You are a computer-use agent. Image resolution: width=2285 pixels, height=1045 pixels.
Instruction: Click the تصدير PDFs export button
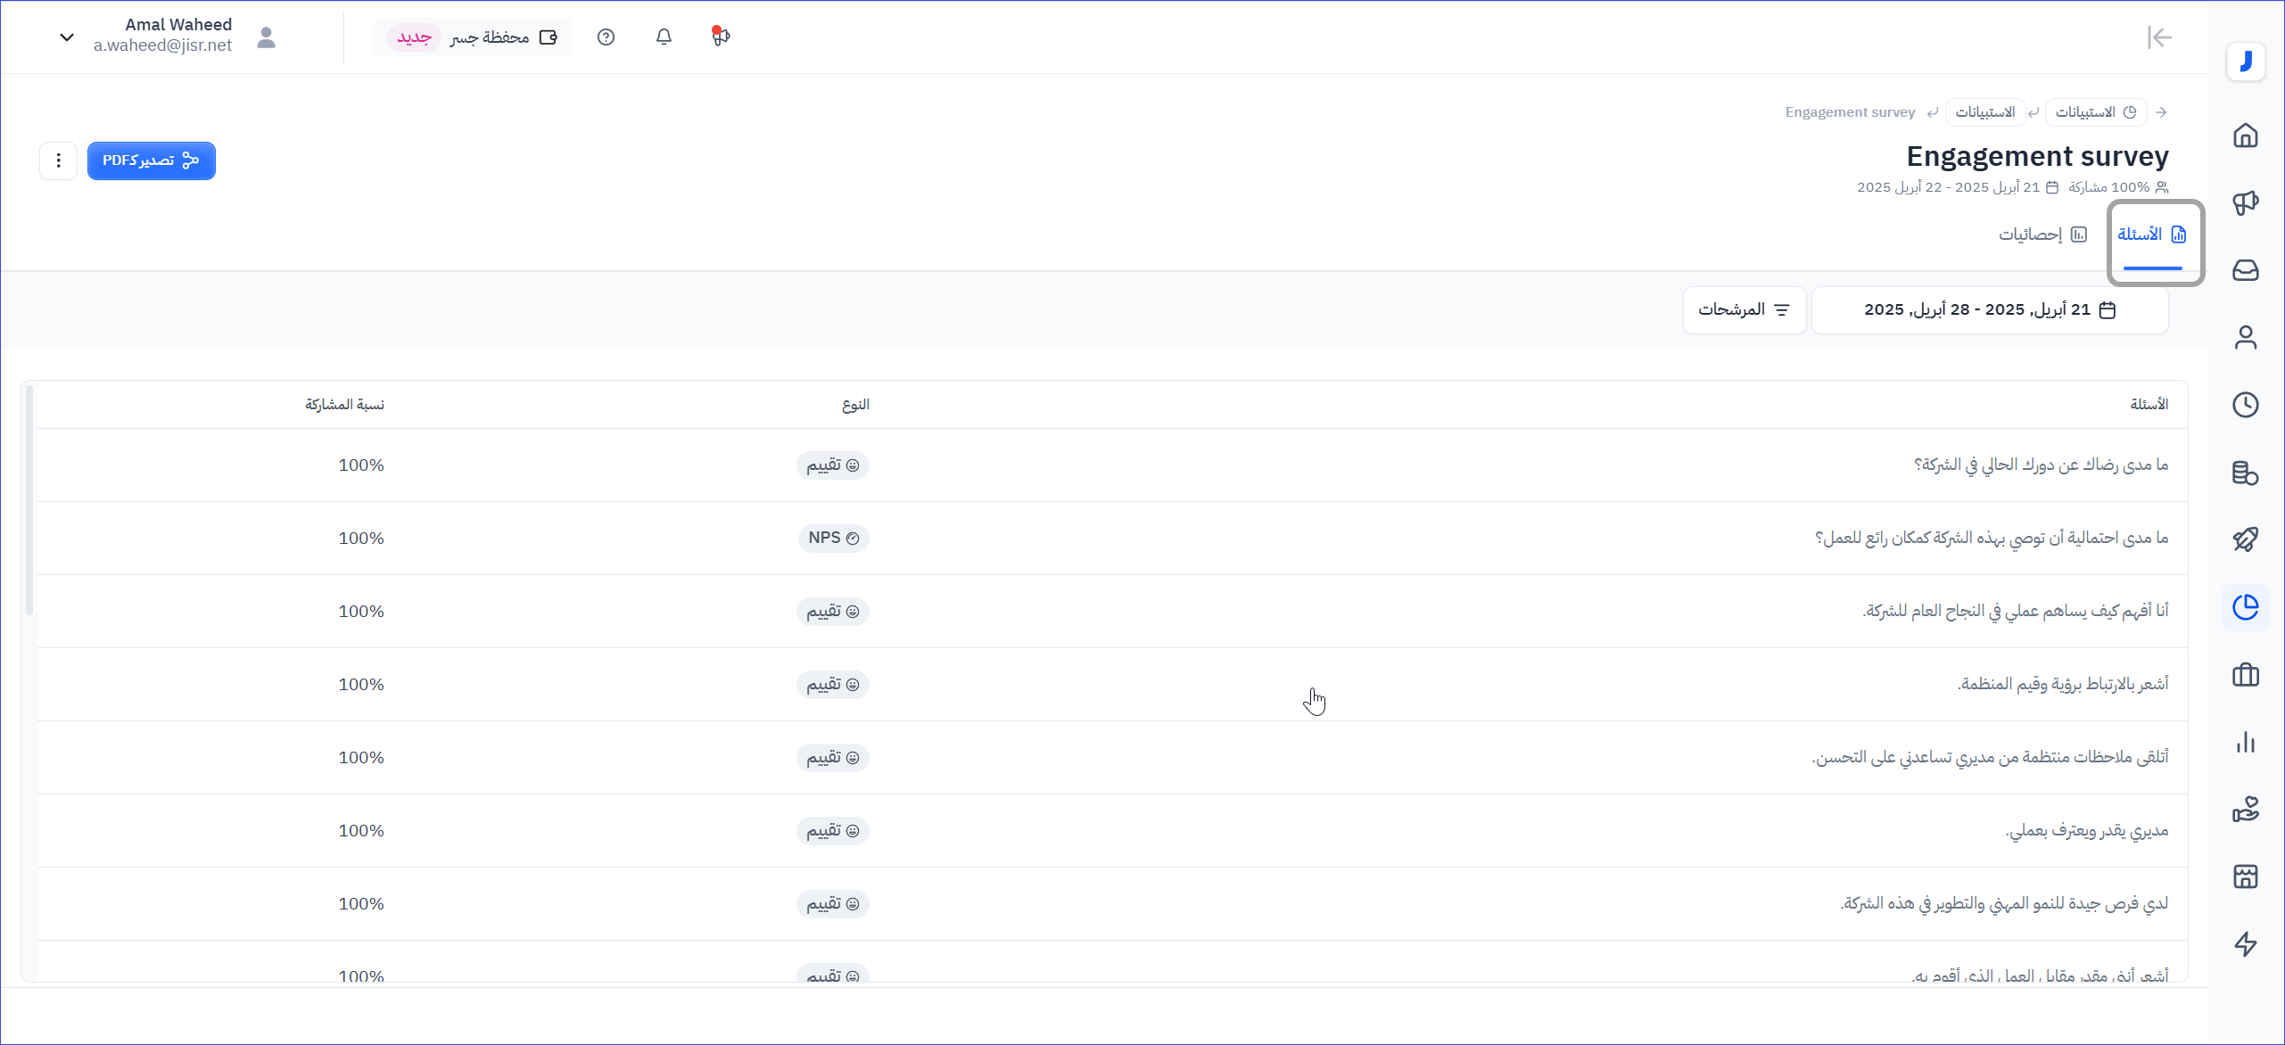[x=151, y=160]
